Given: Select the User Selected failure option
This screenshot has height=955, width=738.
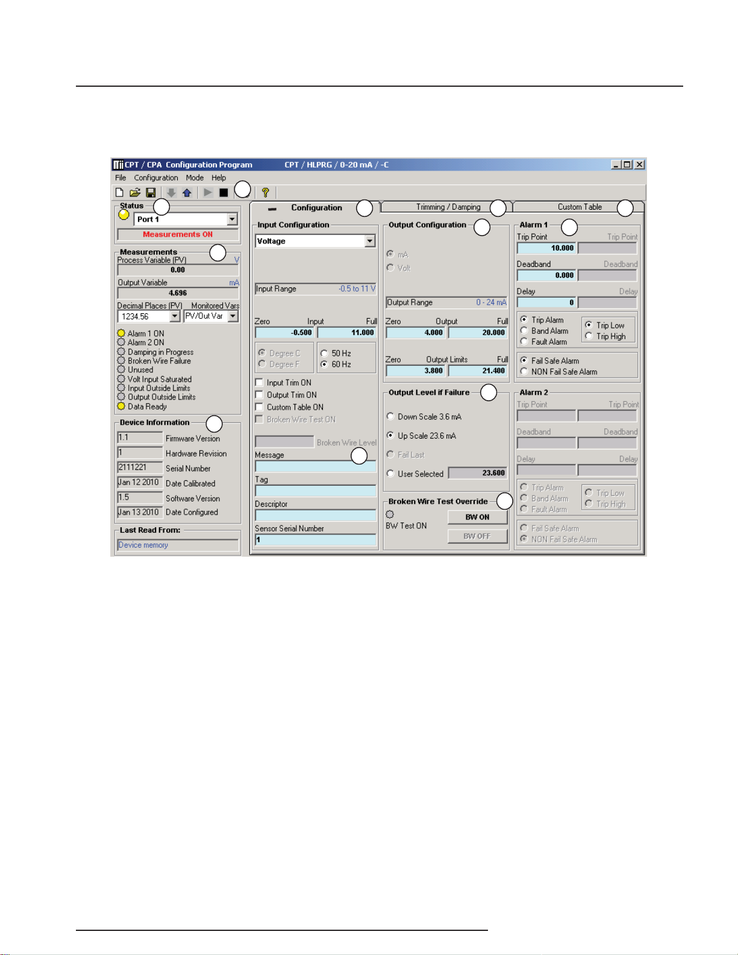Looking at the screenshot, I should [390, 474].
